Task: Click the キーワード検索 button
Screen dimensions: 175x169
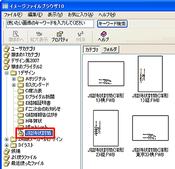Action: pyautogui.click(x=112, y=24)
